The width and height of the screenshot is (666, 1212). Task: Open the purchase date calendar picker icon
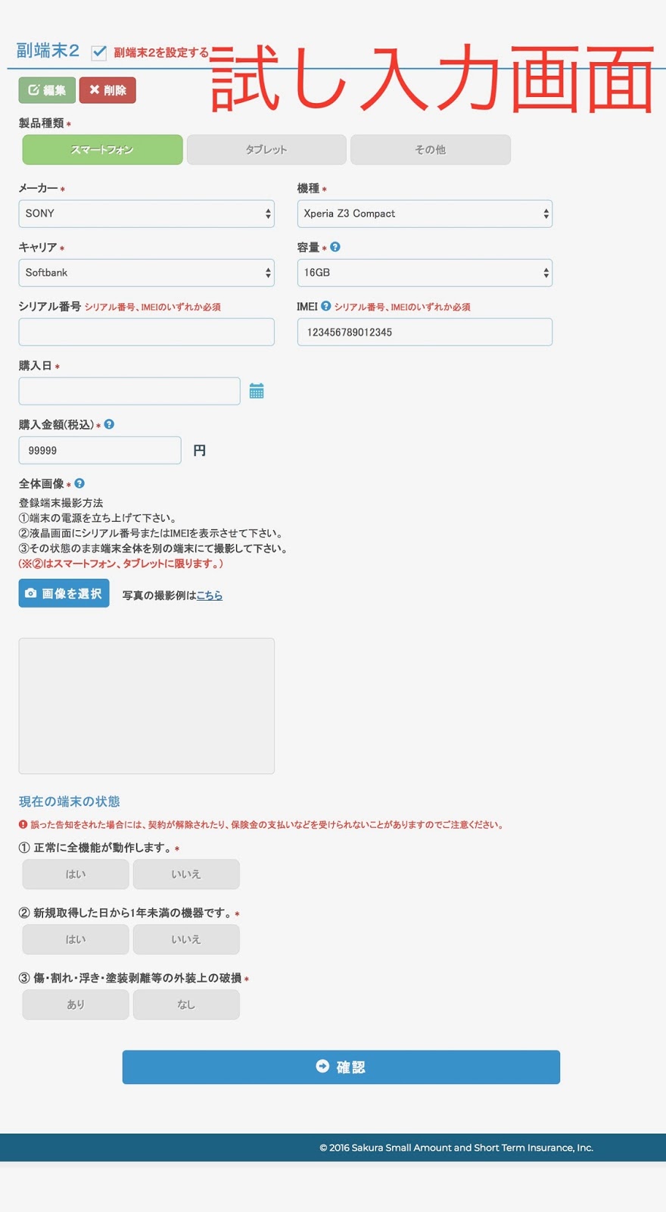coord(257,391)
